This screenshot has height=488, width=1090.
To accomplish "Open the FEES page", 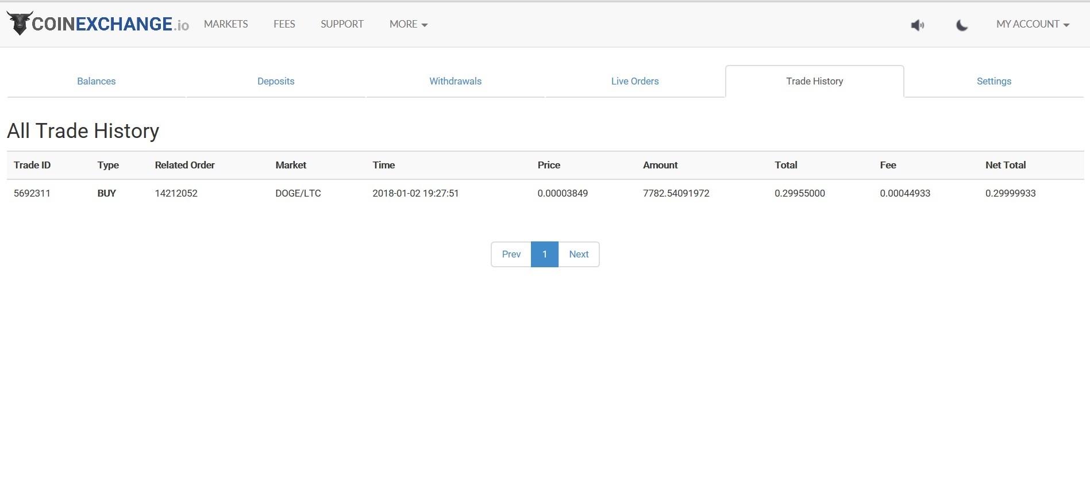I will click(284, 24).
